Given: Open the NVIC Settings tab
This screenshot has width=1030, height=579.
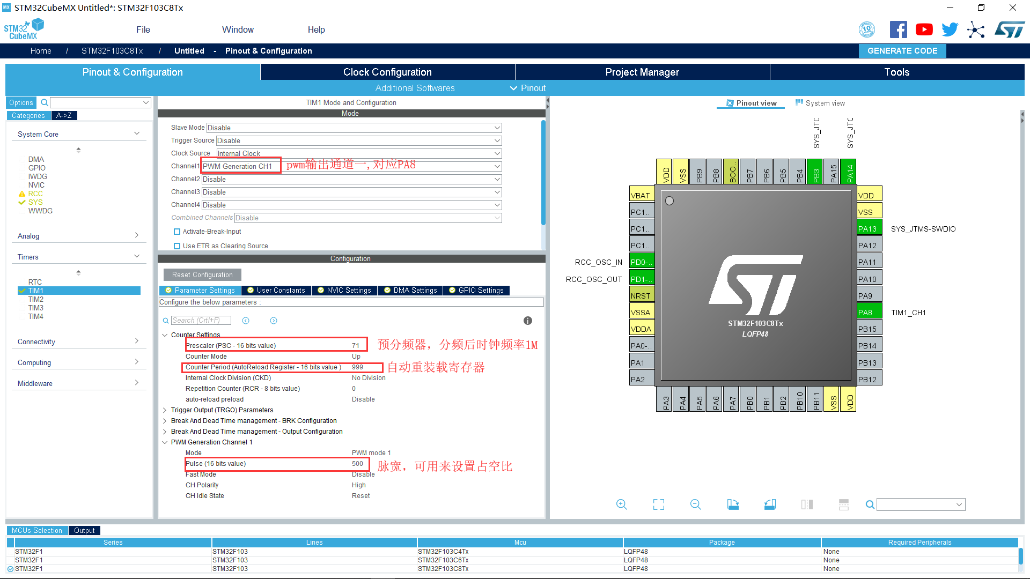Looking at the screenshot, I should click(x=344, y=291).
